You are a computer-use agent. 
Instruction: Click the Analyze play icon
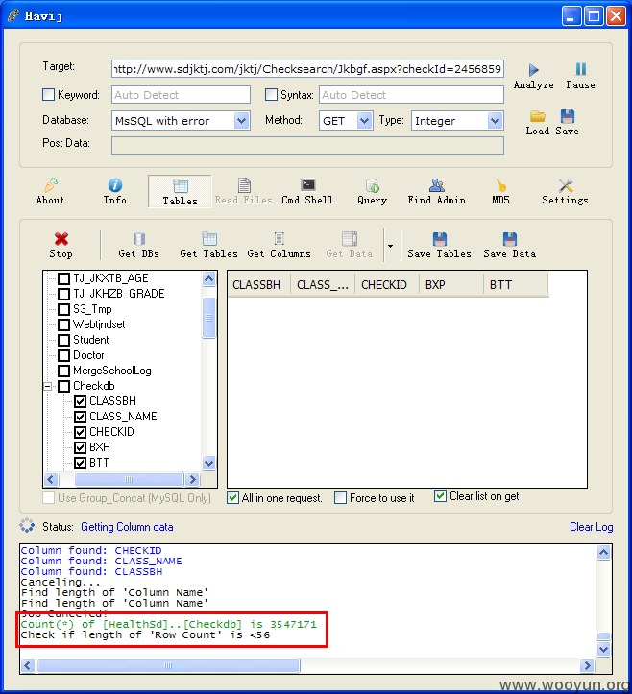pos(533,70)
